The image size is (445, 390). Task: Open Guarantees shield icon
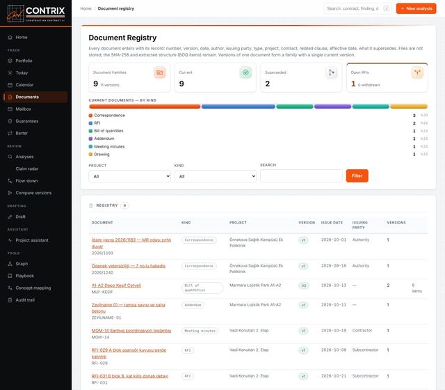10,121
